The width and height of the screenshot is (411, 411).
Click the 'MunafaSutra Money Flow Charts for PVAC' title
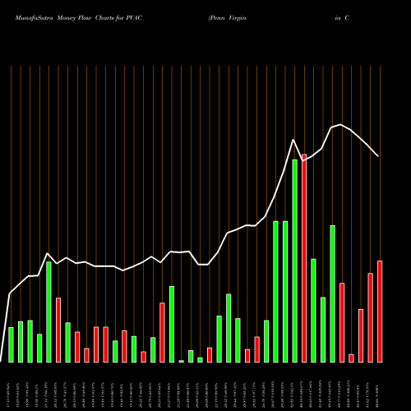[x=79, y=18]
